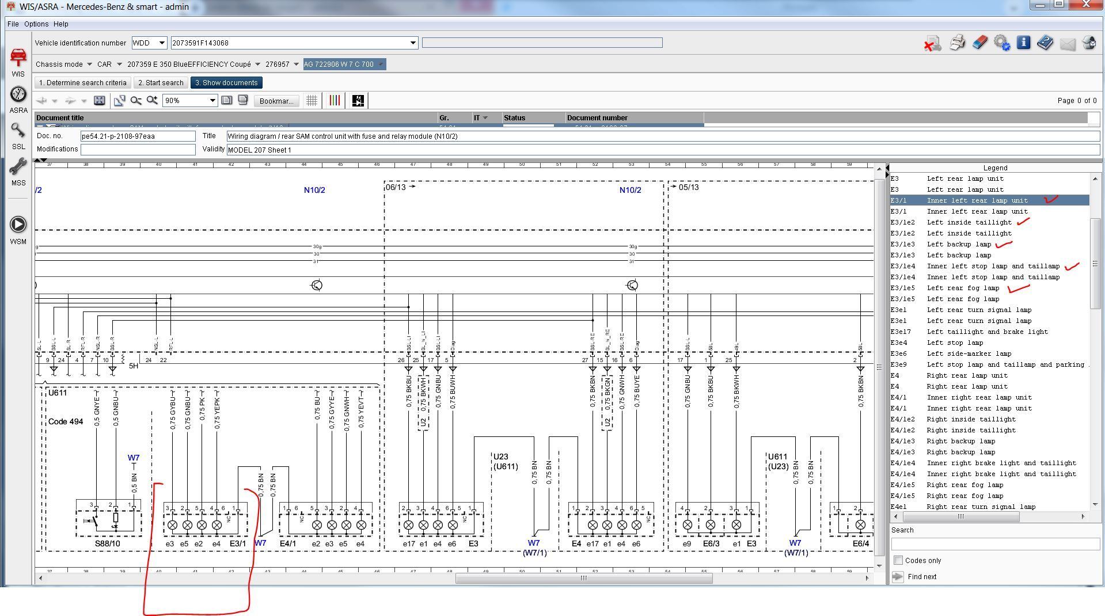Open the WSM play icon module
The width and height of the screenshot is (1105, 616).
(x=18, y=225)
